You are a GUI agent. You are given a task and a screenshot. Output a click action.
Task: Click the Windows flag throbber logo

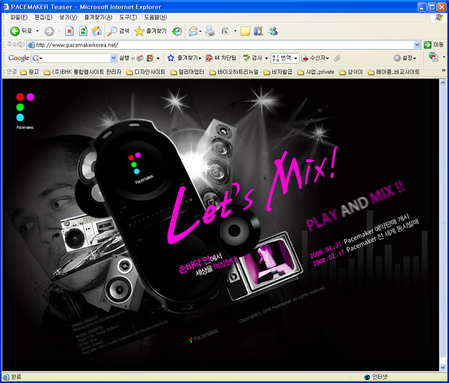click(439, 18)
